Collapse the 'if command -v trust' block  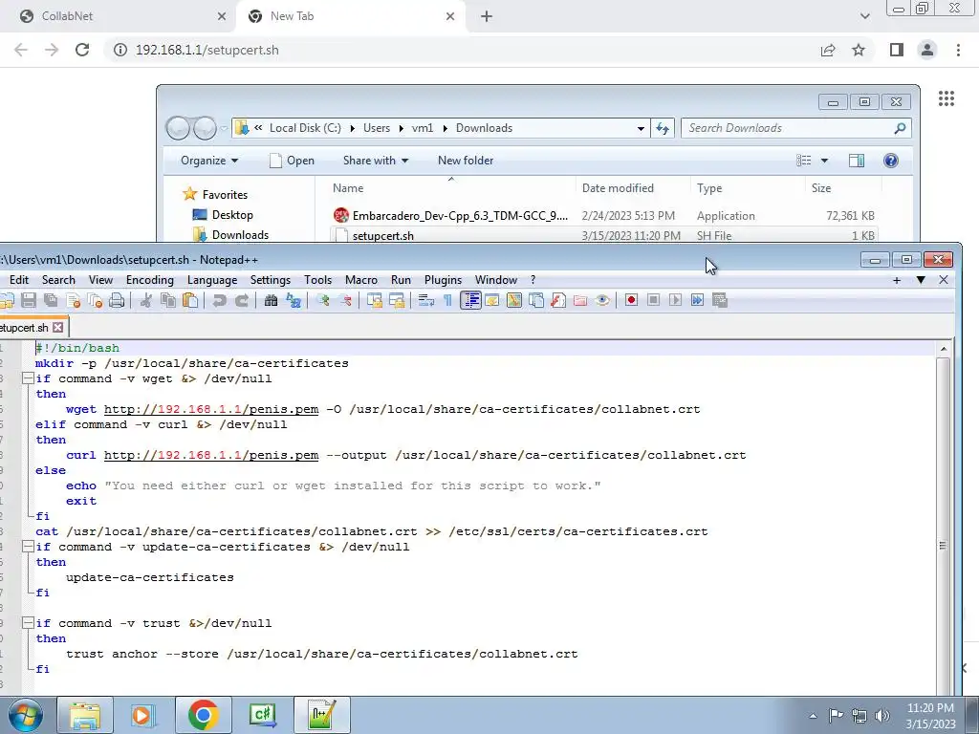pos(28,623)
